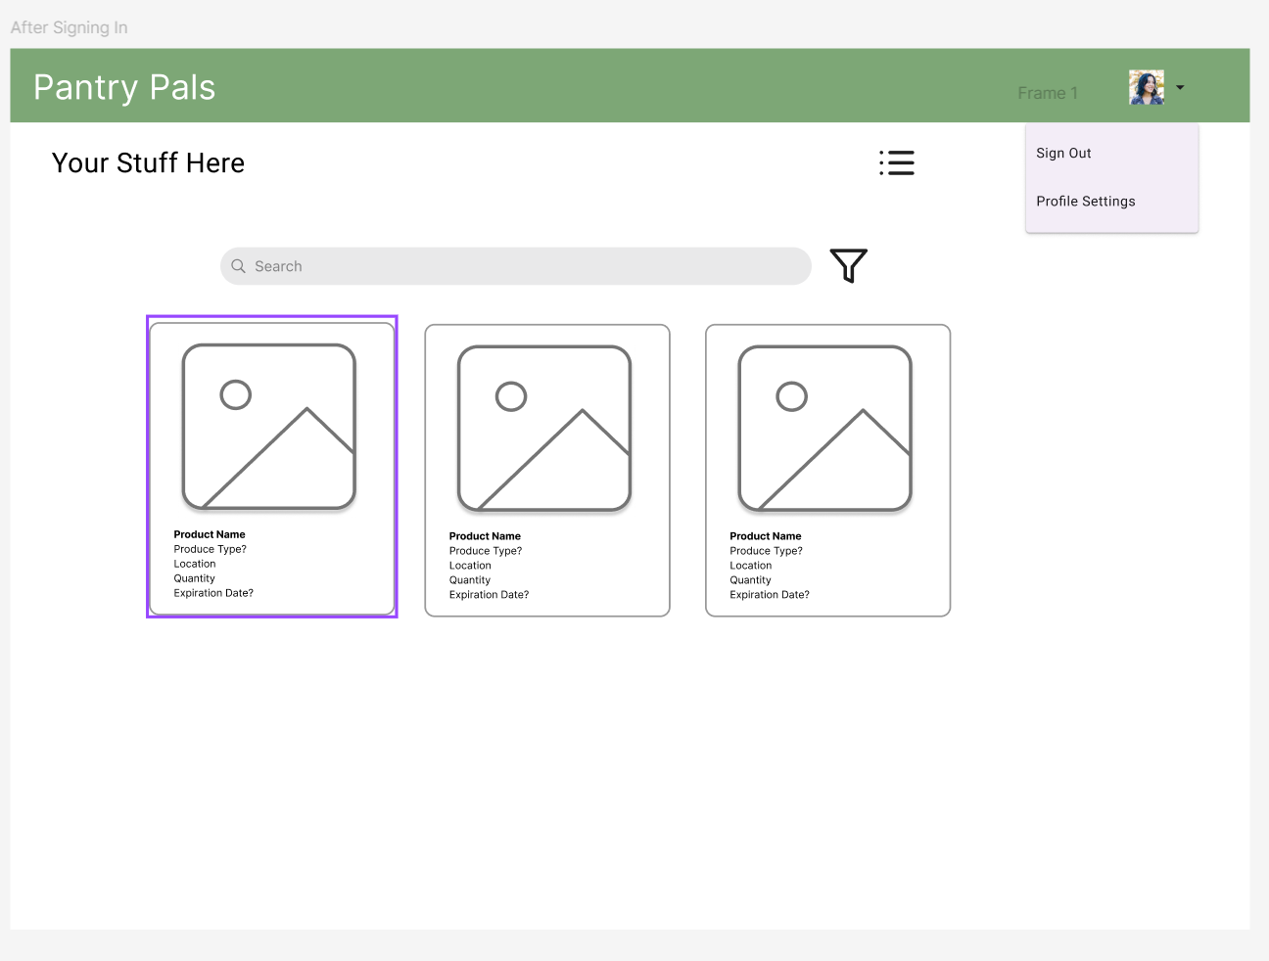
Task: Click the Pantry Pals home title
Action: coord(123,87)
